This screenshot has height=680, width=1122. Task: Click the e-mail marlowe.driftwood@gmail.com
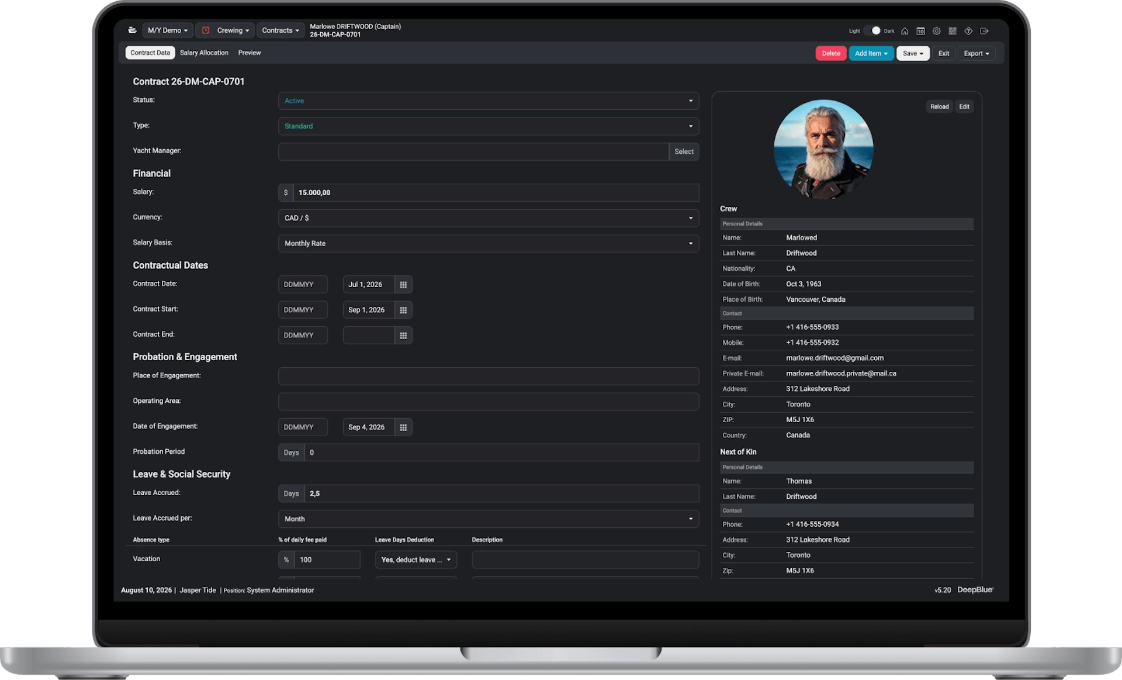834,358
